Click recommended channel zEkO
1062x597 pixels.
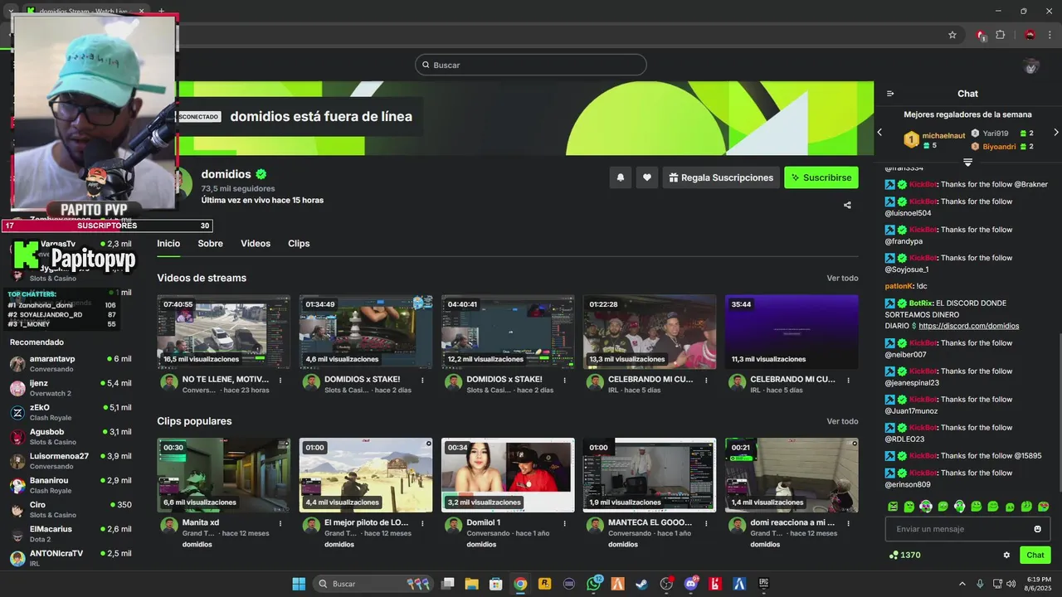pos(71,413)
